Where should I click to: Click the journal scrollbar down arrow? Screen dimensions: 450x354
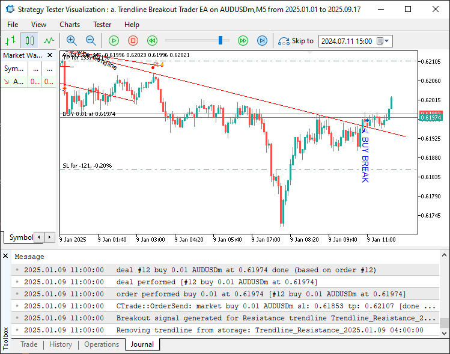tap(444, 334)
